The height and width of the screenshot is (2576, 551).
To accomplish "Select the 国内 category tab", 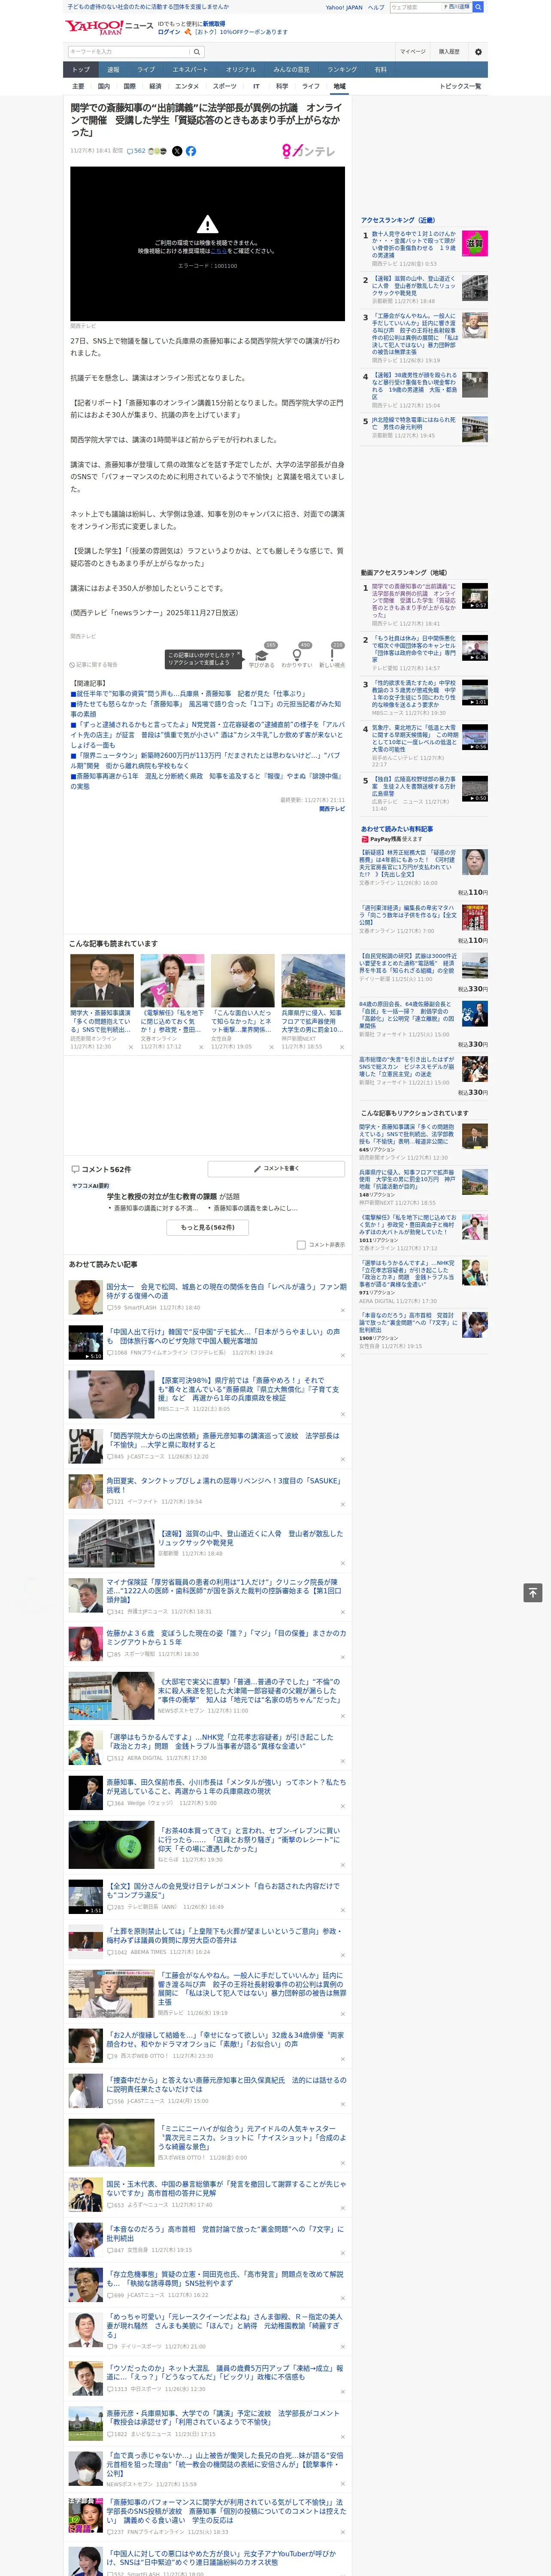I will [103, 86].
